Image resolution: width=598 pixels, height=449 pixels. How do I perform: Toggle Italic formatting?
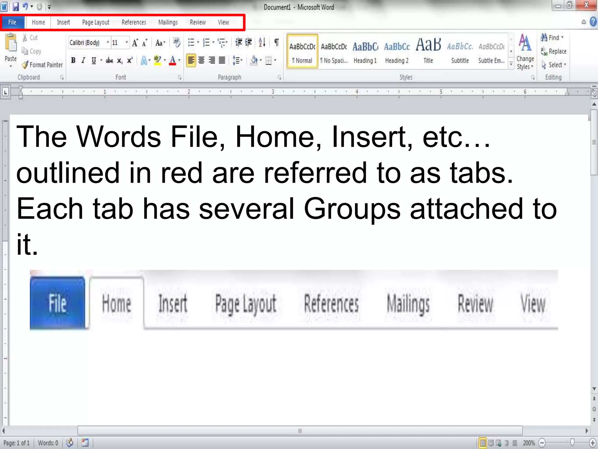[83, 61]
